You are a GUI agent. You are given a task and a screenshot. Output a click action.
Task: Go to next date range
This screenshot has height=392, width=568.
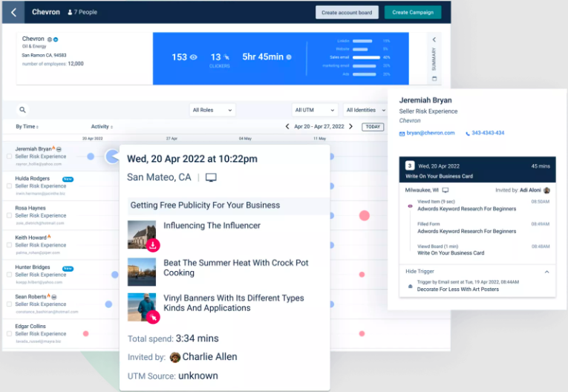(350, 126)
